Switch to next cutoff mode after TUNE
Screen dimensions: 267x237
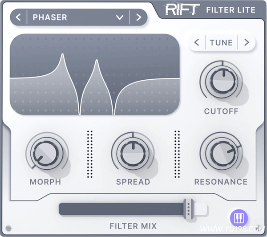[x=247, y=42]
